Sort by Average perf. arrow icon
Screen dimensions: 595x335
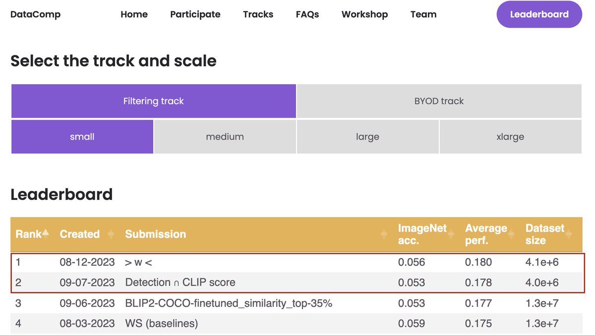pos(511,234)
